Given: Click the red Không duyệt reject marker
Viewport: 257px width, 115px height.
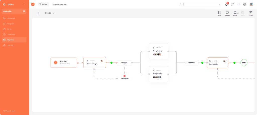Looking at the screenshot, I should pyautogui.click(x=124, y=76).
